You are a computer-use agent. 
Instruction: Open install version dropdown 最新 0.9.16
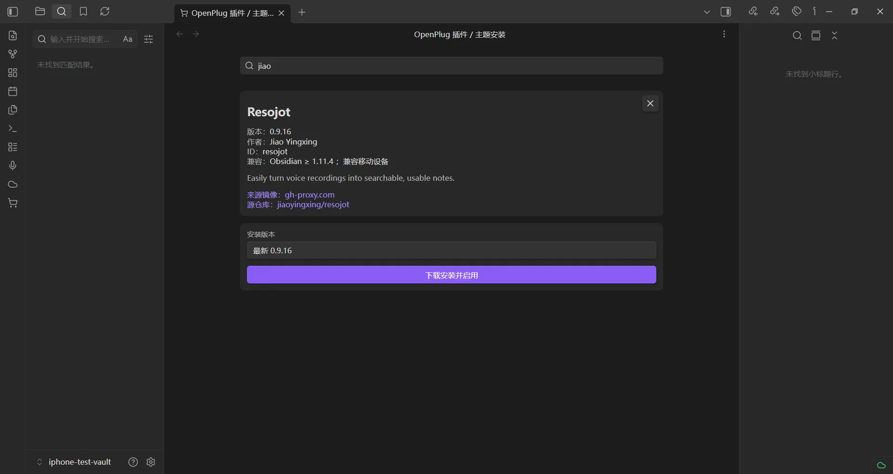pyautogui.click(x=452, y=250)
